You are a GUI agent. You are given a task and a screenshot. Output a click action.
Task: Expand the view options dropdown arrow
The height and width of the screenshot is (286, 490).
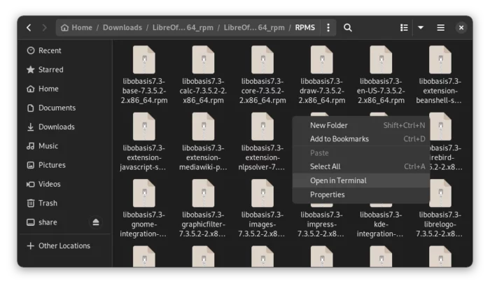tap(421, 28)
